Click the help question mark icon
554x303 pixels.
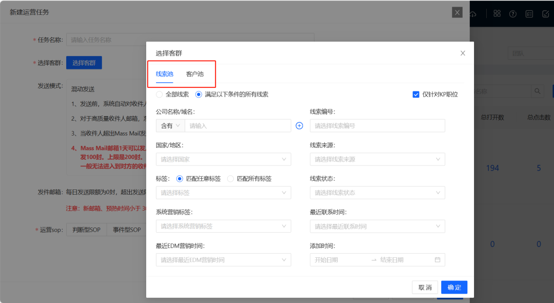[x=512, y=14]
